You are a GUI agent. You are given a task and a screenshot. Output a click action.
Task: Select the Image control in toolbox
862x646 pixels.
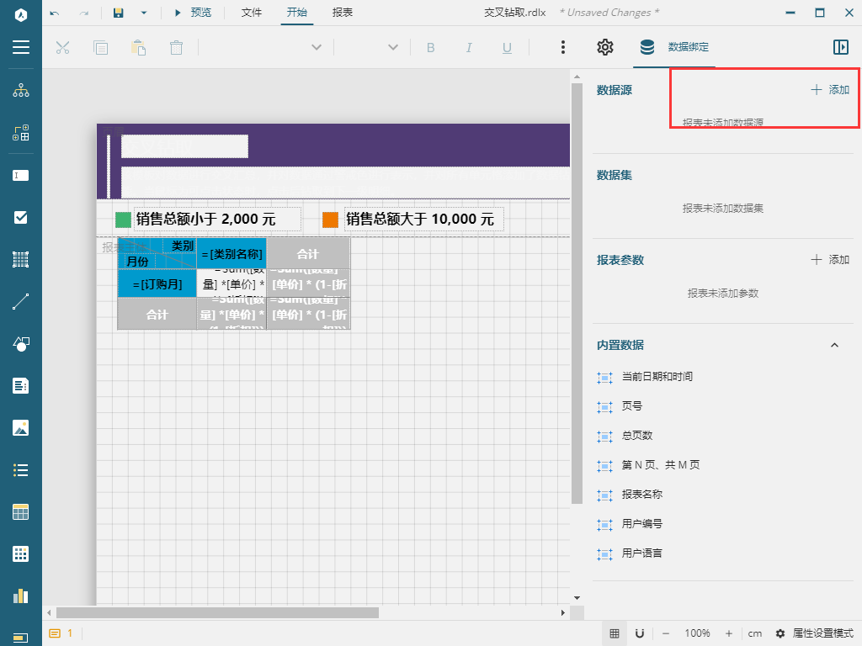21,428
